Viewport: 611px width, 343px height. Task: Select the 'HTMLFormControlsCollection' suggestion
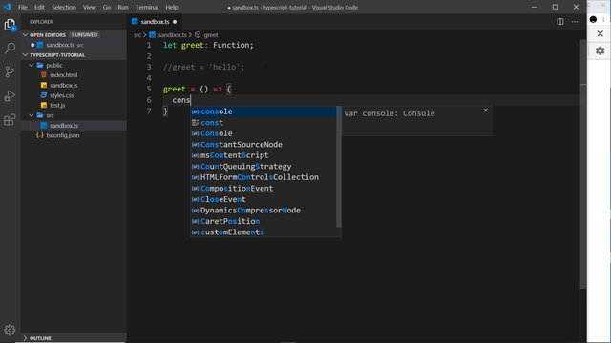point(263,177)
